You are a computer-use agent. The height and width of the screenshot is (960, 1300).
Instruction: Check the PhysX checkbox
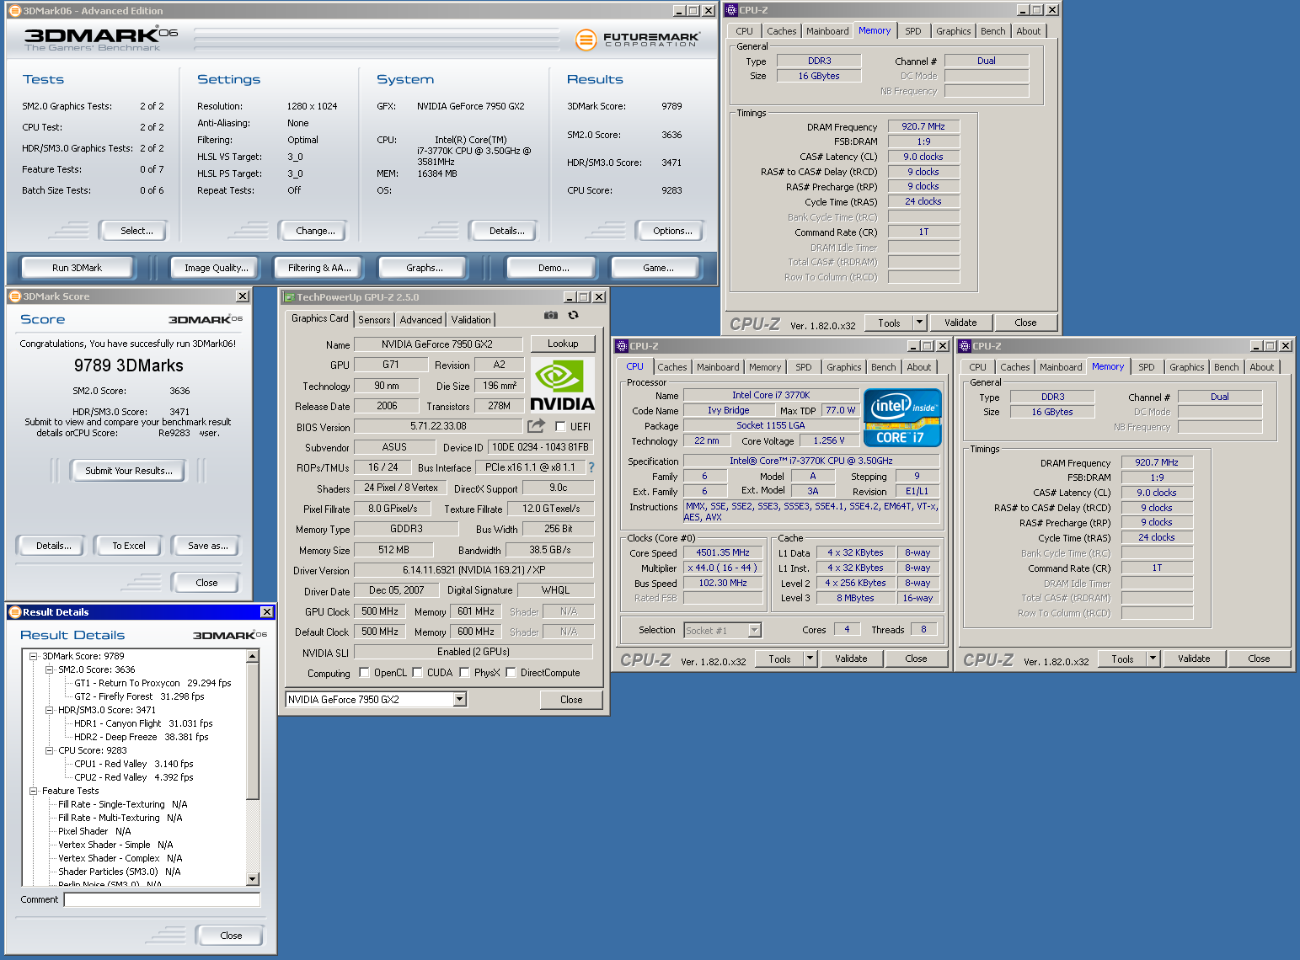(x=464, y=673)
